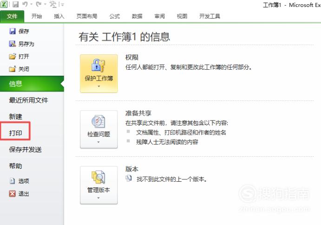Undo the last action via toolbar icon
Image resolution: width=321 pixels, height=225 pixels.
(25, 4)
